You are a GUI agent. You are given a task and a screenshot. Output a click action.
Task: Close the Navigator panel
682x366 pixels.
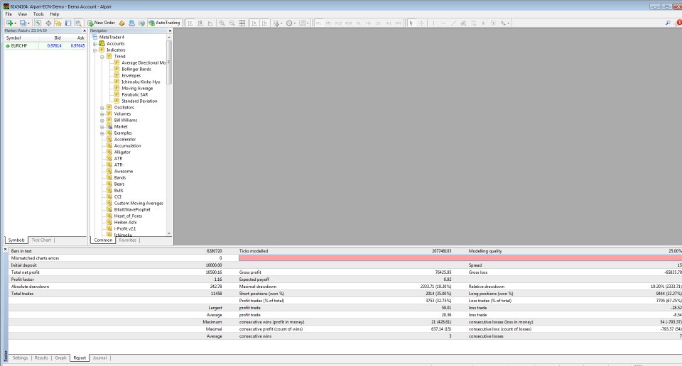(170, 30)
